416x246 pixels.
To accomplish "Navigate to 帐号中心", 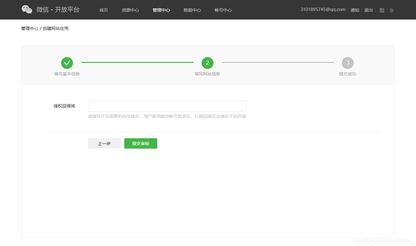I will point(223,10).
